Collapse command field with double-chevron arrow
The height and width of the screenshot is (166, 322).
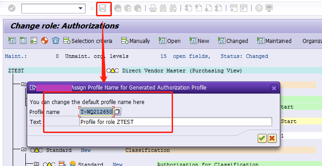point(92,9)
